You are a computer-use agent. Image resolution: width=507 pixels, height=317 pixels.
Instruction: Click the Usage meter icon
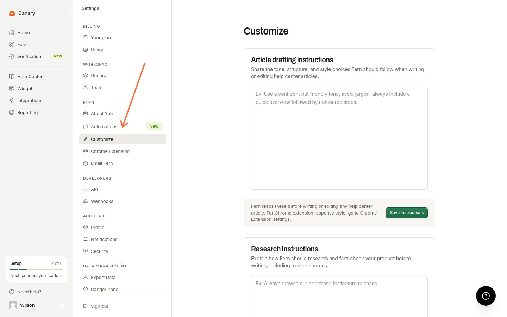86,50
